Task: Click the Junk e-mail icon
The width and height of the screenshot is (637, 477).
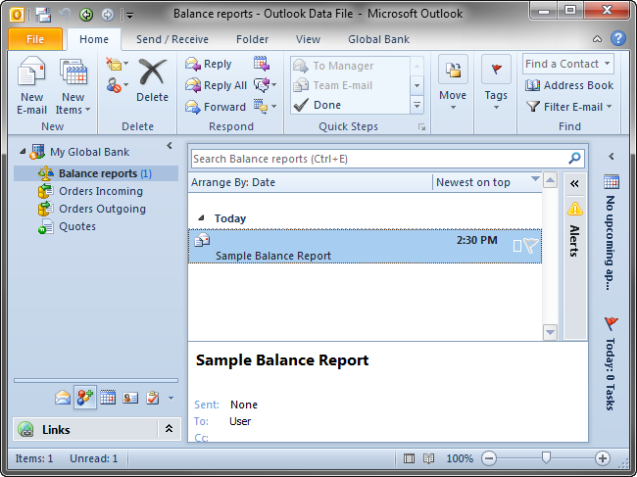Action: point(114,85)
